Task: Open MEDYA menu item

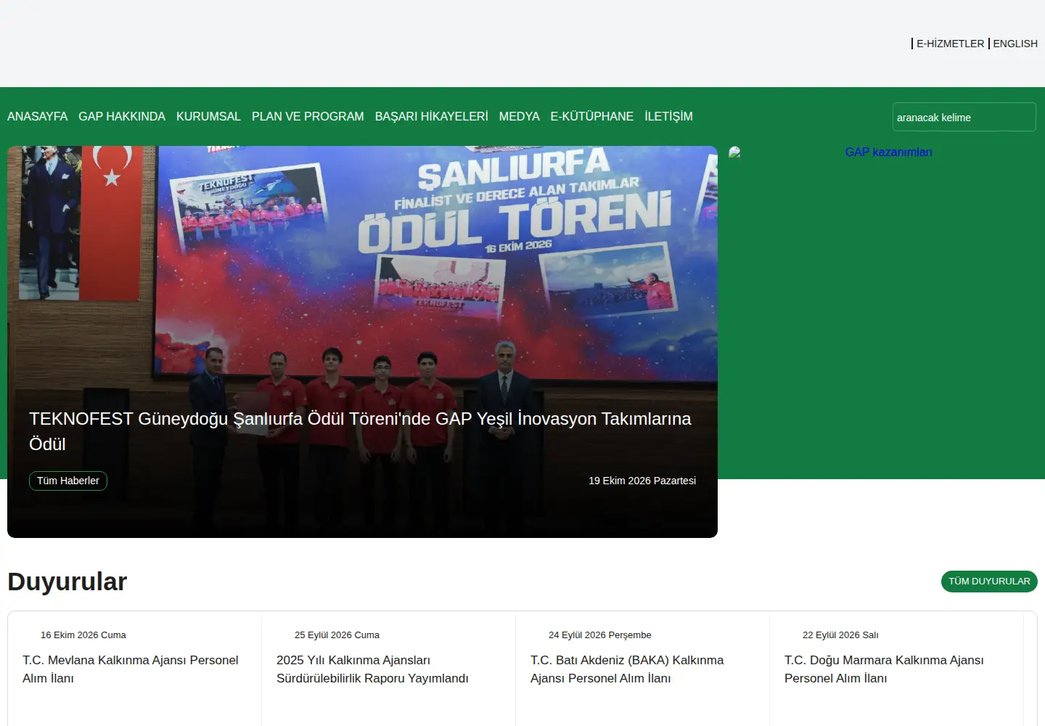Action: (519, 116)
